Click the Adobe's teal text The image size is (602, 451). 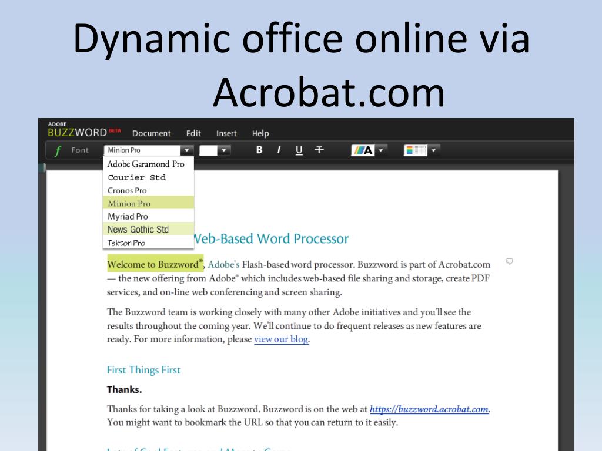223,265
